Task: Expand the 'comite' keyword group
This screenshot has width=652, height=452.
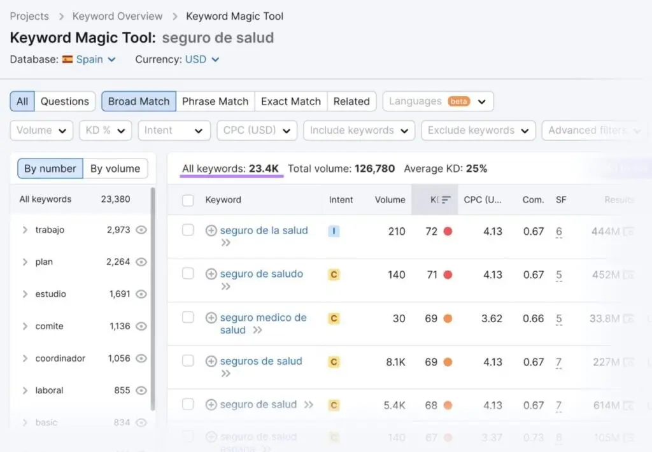Action: pos(25,327)
